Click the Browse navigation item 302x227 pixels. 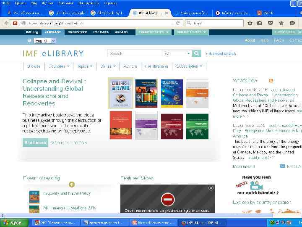tap(34, 66)
